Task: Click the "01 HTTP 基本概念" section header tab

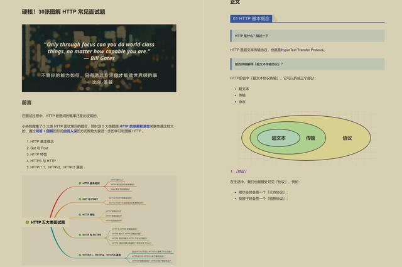Action: tap(251, 19)
